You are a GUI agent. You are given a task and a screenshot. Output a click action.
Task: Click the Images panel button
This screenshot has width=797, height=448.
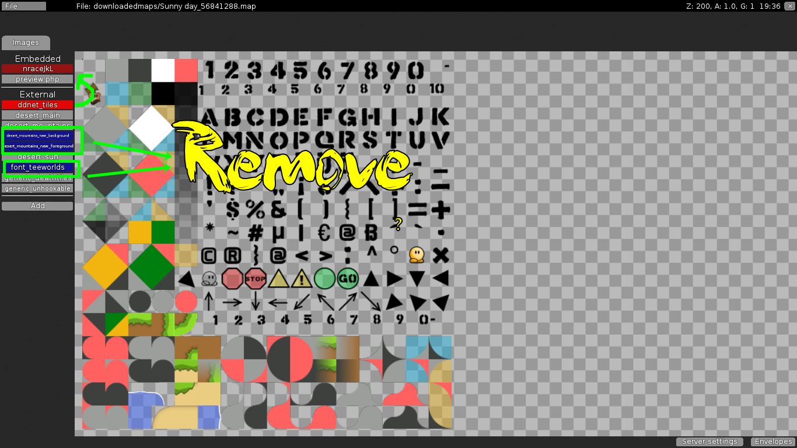tap(26, 42)
